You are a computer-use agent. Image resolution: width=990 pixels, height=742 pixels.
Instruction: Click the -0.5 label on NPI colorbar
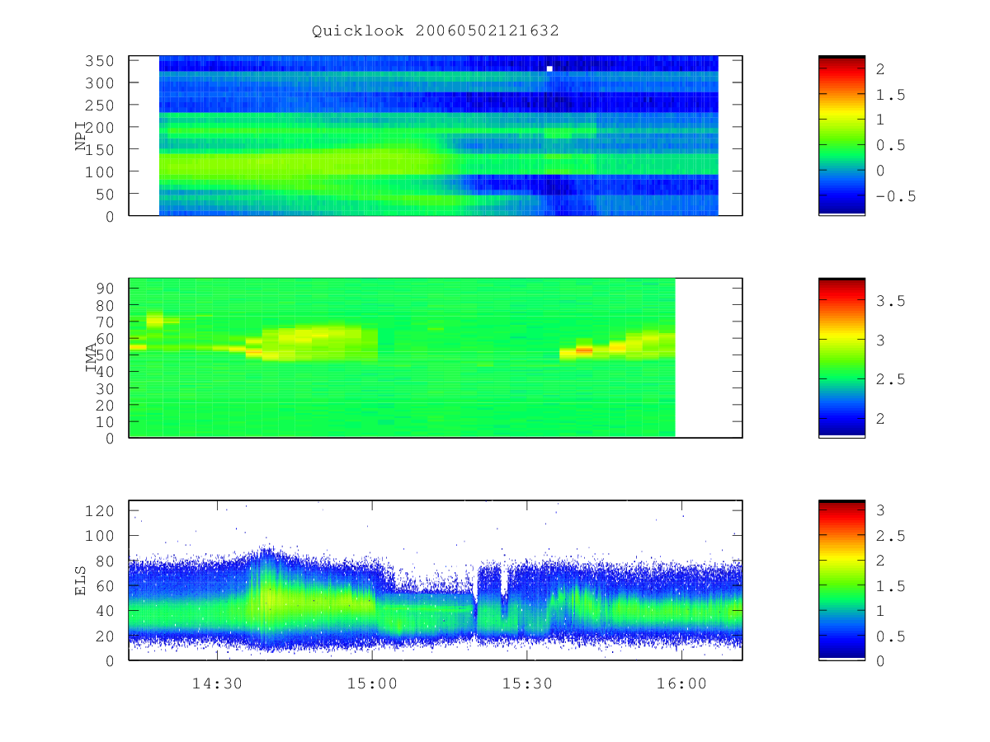coord(896,196)
